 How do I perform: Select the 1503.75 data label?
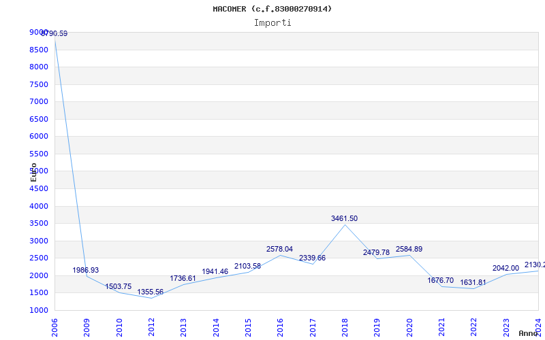(118, 286)
